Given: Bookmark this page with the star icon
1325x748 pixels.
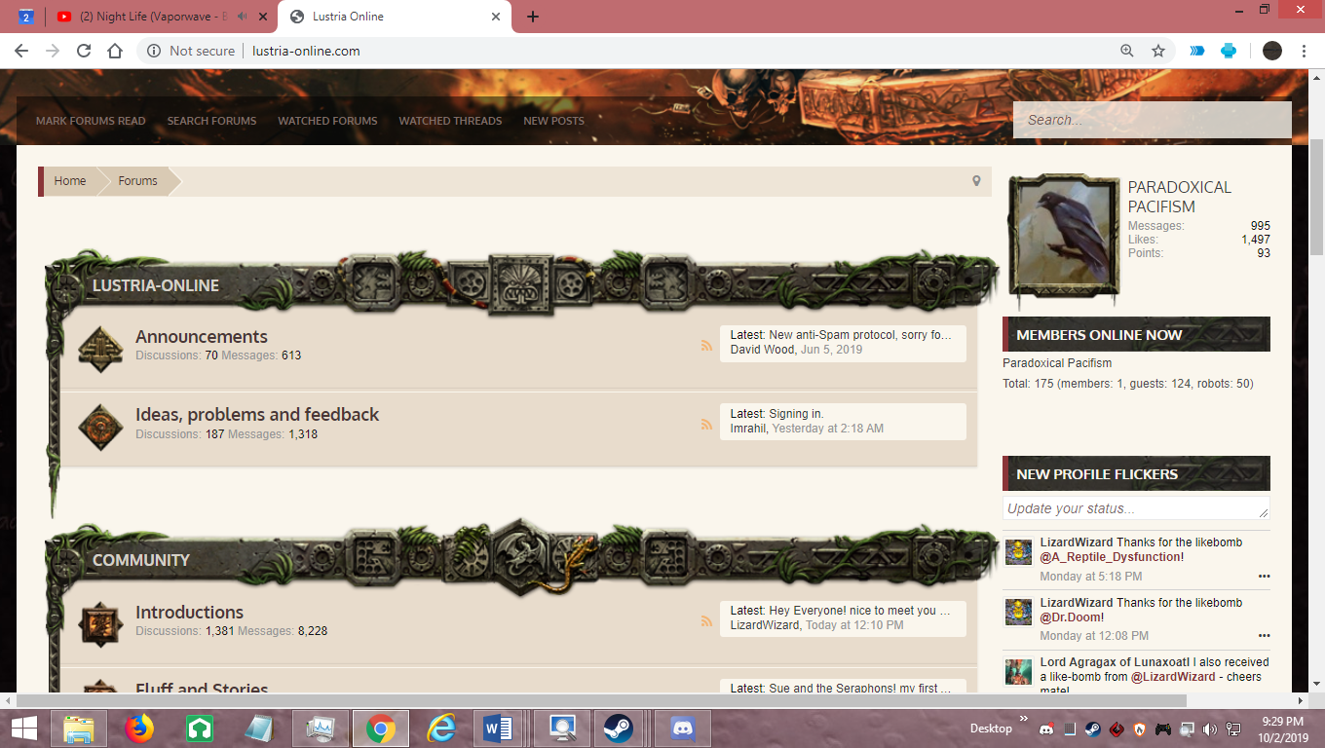Looking at the screenshot, I should coord(1158,51).
